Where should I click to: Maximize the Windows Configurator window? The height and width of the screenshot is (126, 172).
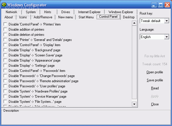(161, 5)
